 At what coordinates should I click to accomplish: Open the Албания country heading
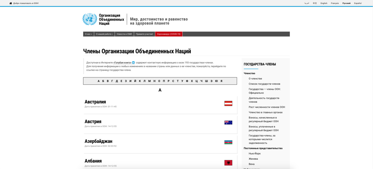point(93,161)
